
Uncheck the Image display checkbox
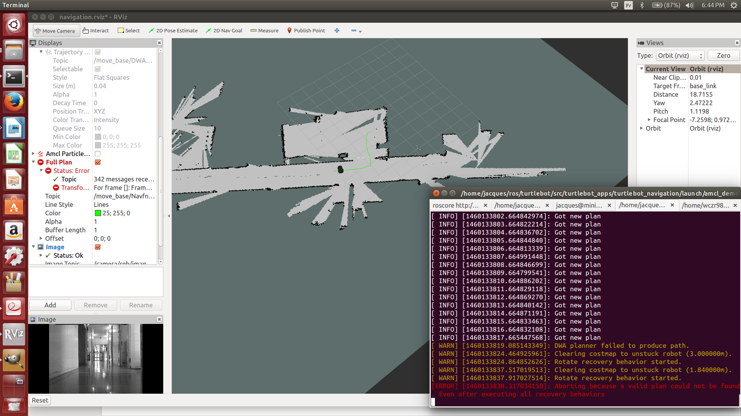point(98,247)
